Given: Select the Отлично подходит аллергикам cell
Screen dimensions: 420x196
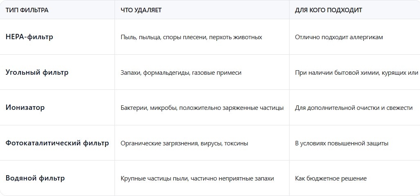Looking at the screenshot, I should tap(339, 37).
